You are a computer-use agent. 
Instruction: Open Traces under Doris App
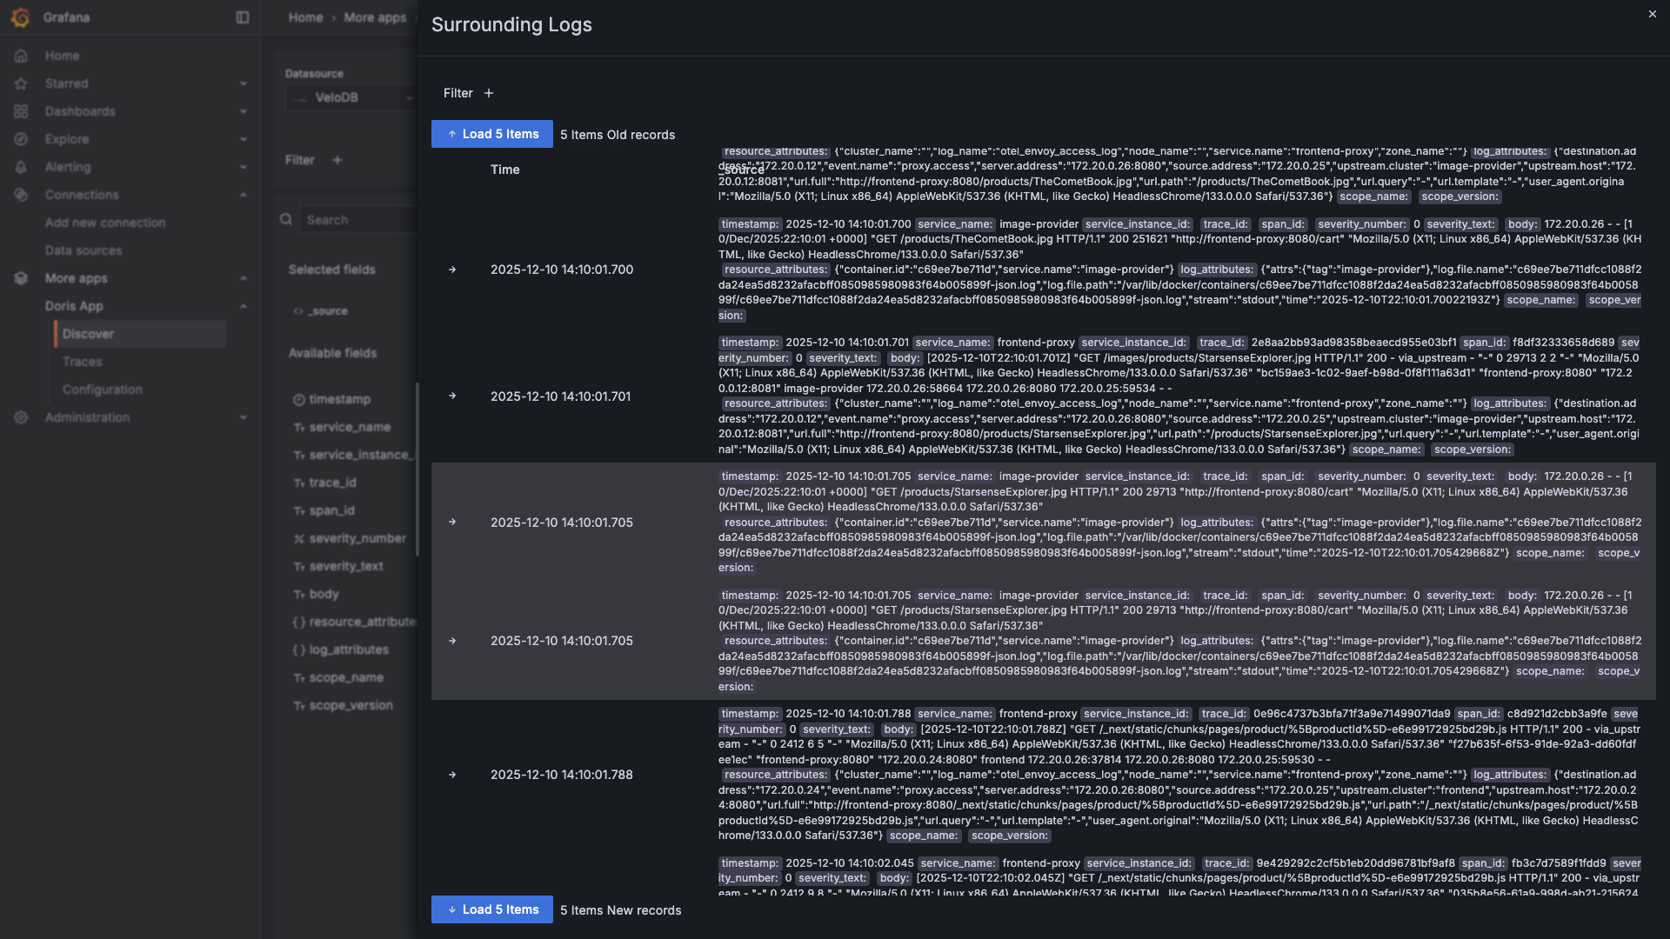83,362
